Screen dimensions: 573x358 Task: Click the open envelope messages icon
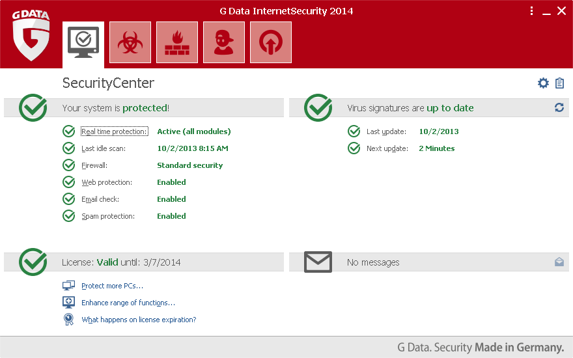(x=559, y=262)
